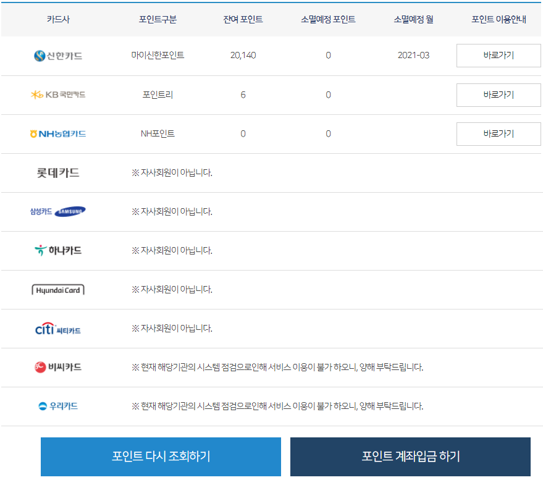Click the NH농협카드 logo
543x480 pixels.
(x=58, y=133)
